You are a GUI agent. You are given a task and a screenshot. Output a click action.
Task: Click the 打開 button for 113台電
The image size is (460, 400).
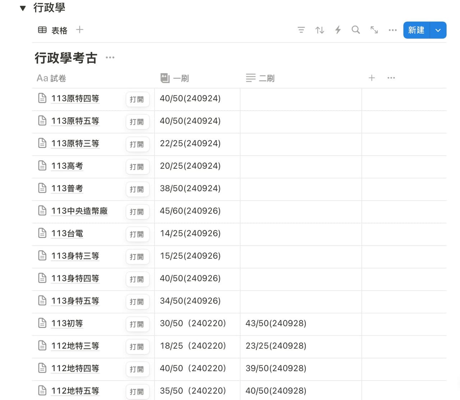[137, 234]
